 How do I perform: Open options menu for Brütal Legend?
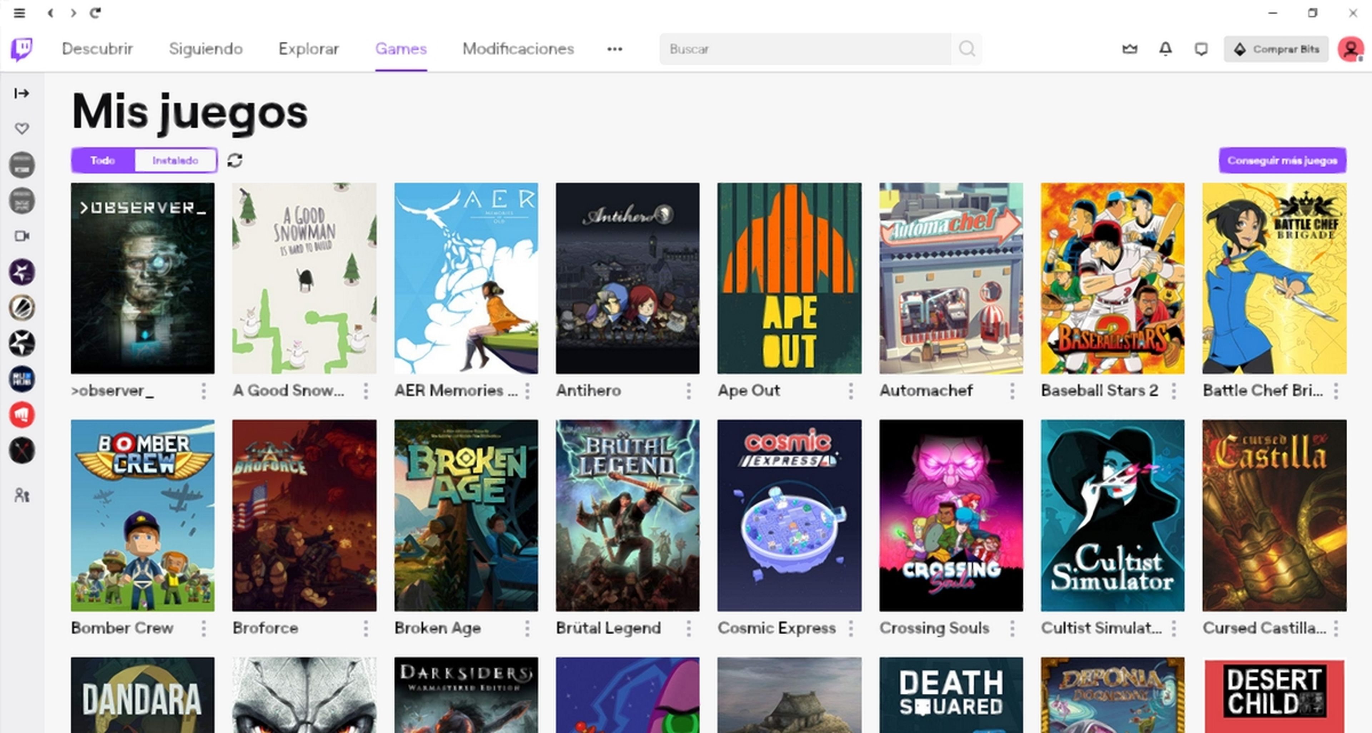coord(689,629)
